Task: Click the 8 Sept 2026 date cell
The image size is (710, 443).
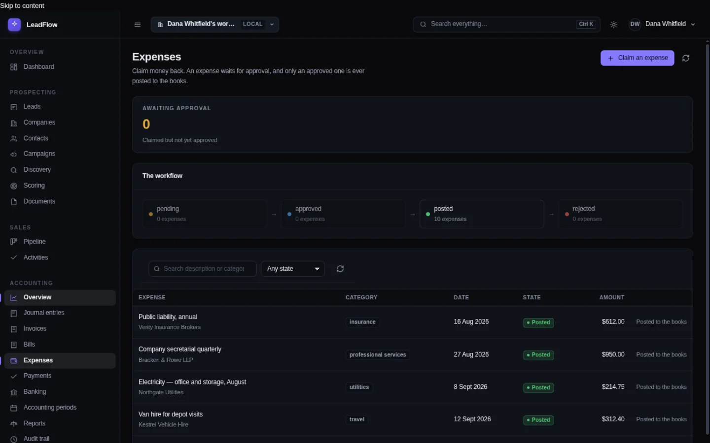Action: pos(470,387)
